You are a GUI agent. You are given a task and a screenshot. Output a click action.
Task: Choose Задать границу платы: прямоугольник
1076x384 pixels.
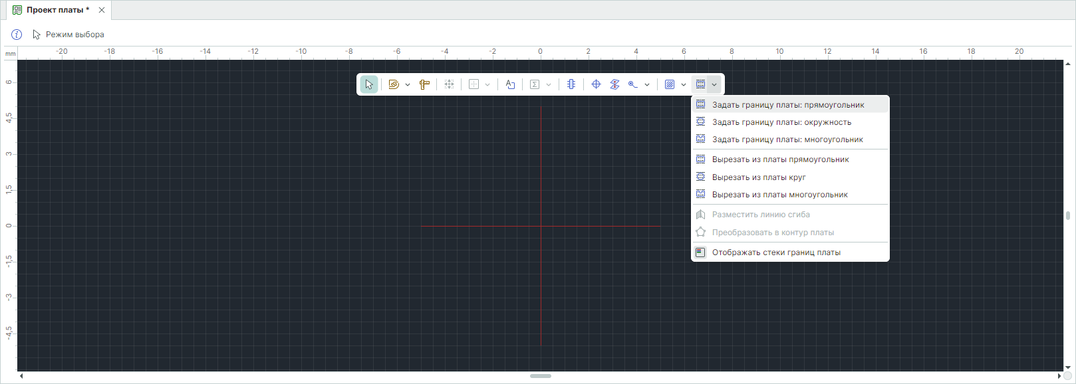pos(788,105)
